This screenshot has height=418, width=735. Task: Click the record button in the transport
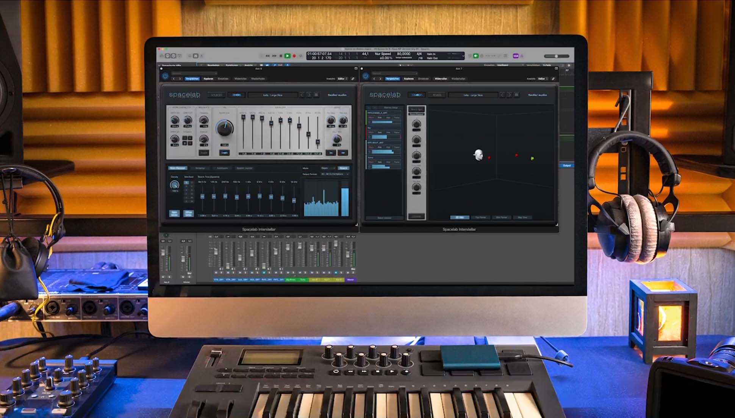pyautogui.click(x=294, y=55)
